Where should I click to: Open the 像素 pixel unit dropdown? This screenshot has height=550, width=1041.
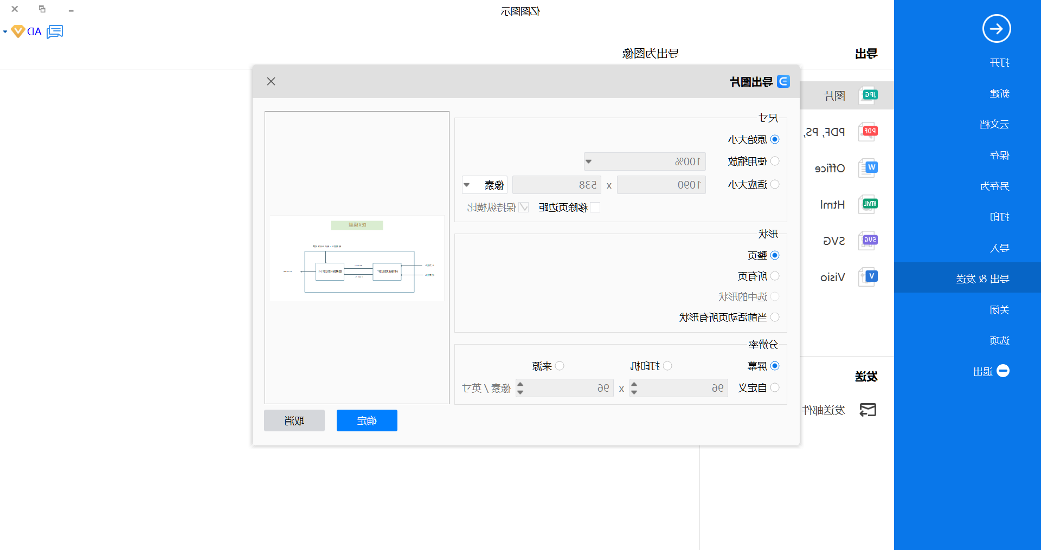[x=485, y=185]
